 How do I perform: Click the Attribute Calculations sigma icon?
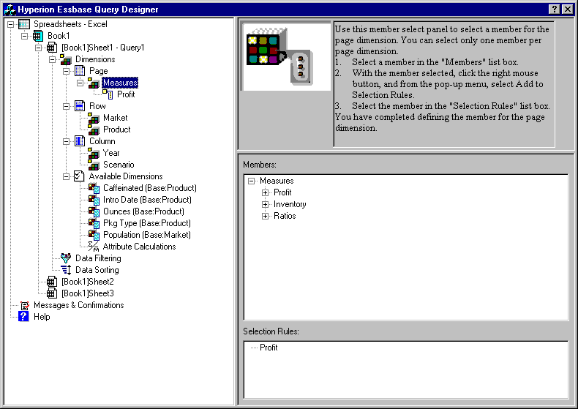coord(93,247)
